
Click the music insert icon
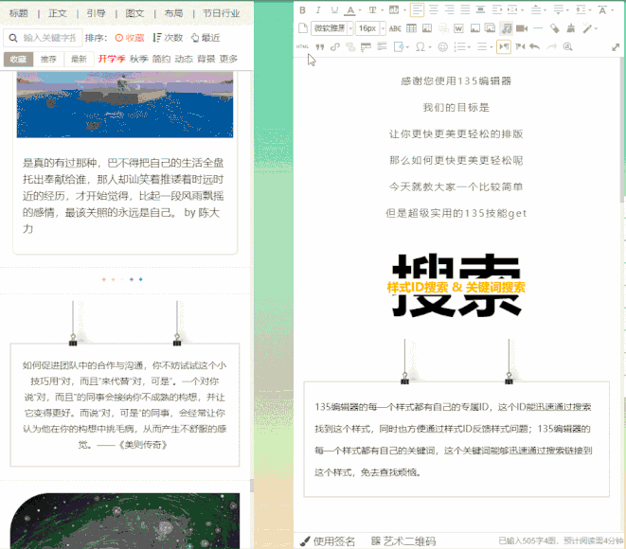pyautogui.click(x=507, y=28)
